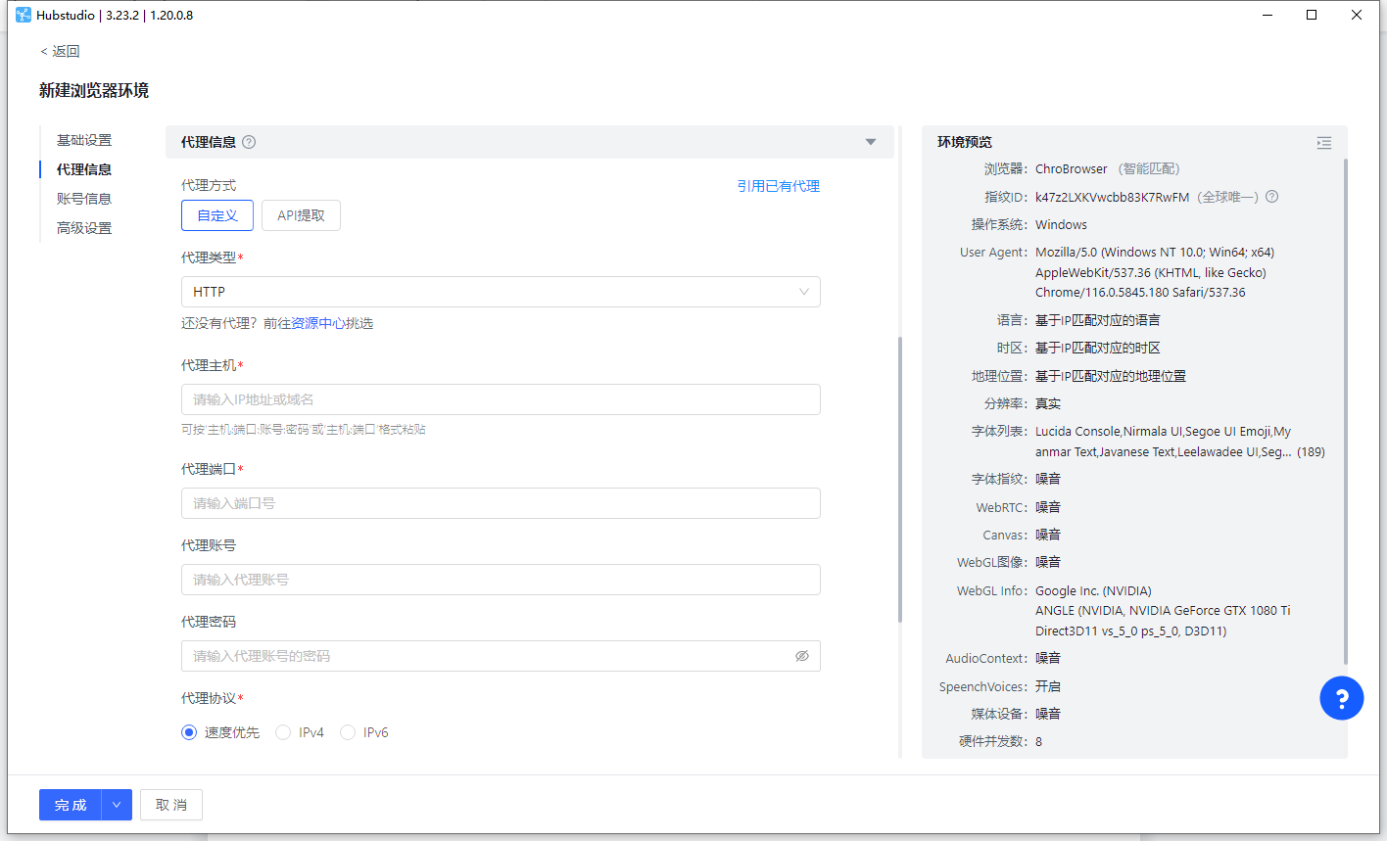1387x841 pixels.
Task: Choose the 自定义 proxy method
Action: [217, 215]
